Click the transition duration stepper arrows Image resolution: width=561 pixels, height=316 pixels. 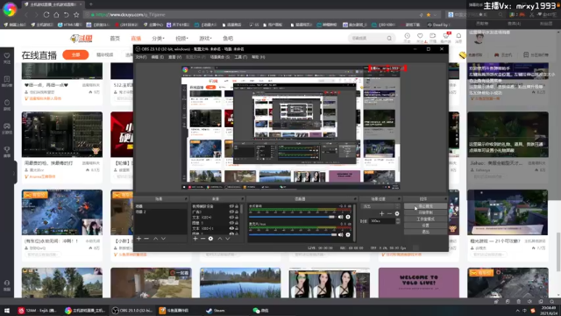click(398, 221)
